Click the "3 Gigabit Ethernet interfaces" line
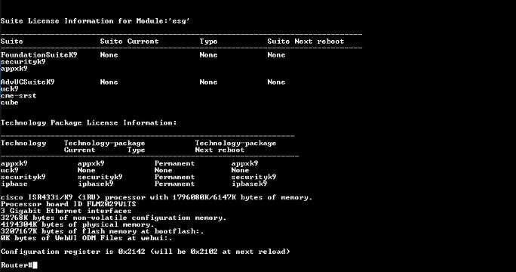 tap(66, 211)
